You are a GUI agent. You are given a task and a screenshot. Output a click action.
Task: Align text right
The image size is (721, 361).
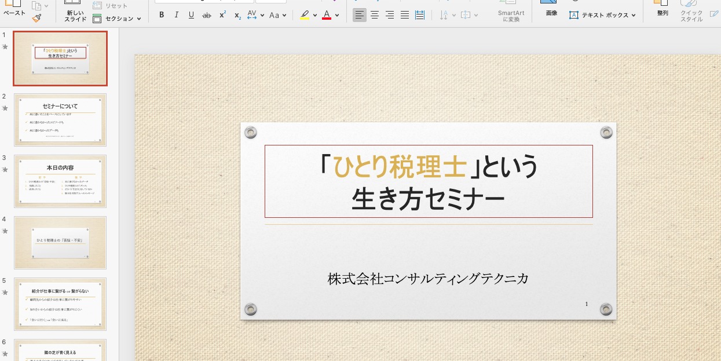[x=390, y=15]
